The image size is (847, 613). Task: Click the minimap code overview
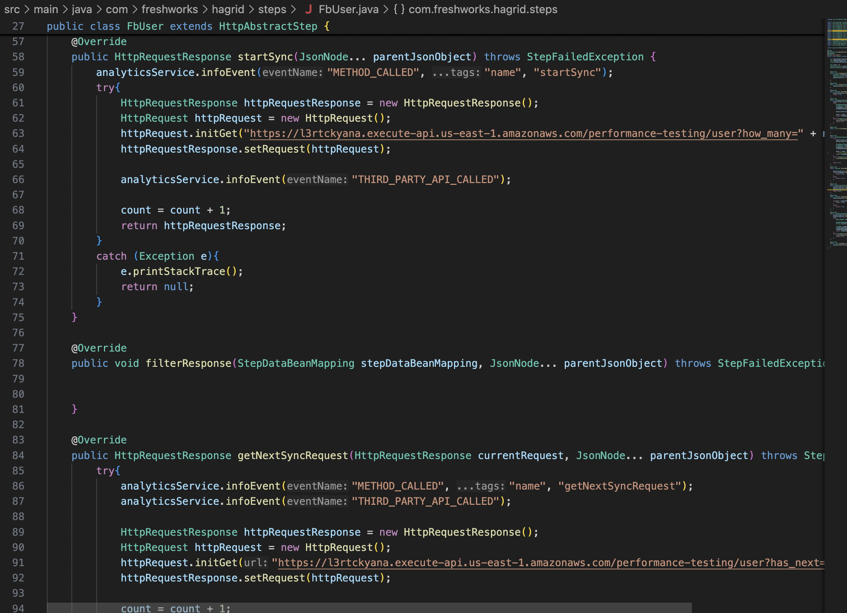pyautogui.click(x=836, y=134)
